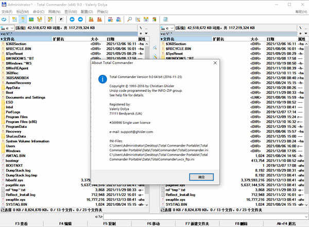Show the directory tree view icon
The image size is (309, 227).
40,19
